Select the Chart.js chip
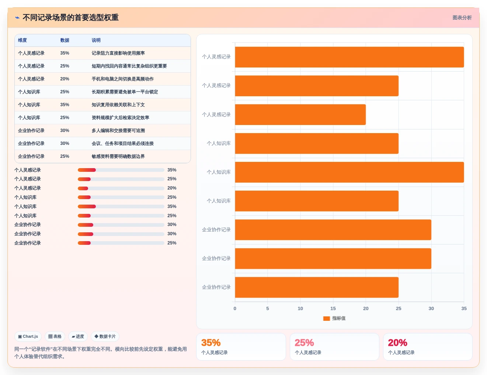This screenshot has height=375, width=487. click(x=28, y=337)
